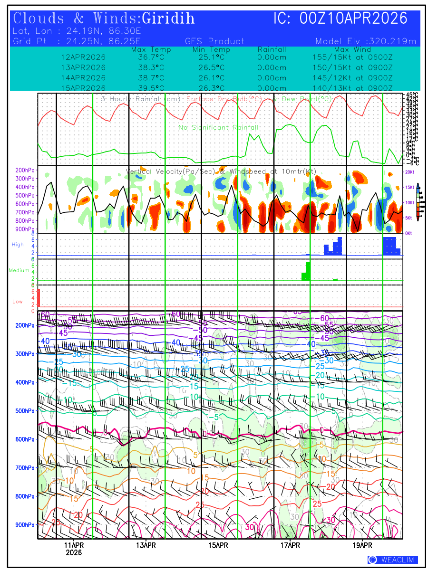Jump to the 11APR 2026 date marker
428x570 pixels.
tap(74, 549)
